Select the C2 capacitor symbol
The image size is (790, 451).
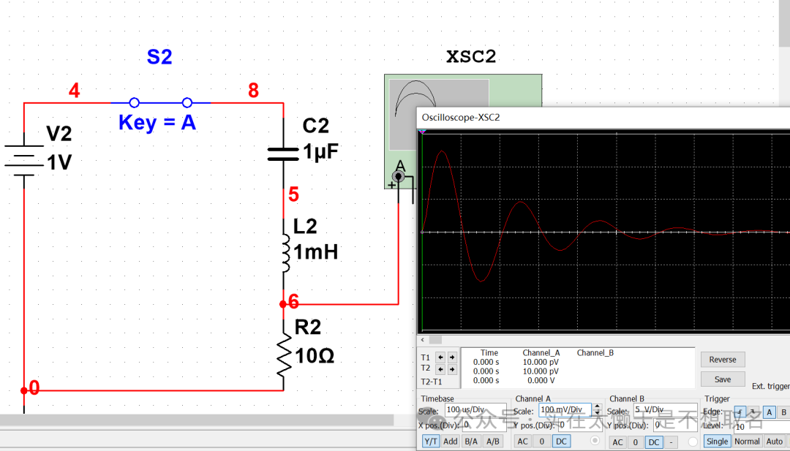click(x=283, y=153)
